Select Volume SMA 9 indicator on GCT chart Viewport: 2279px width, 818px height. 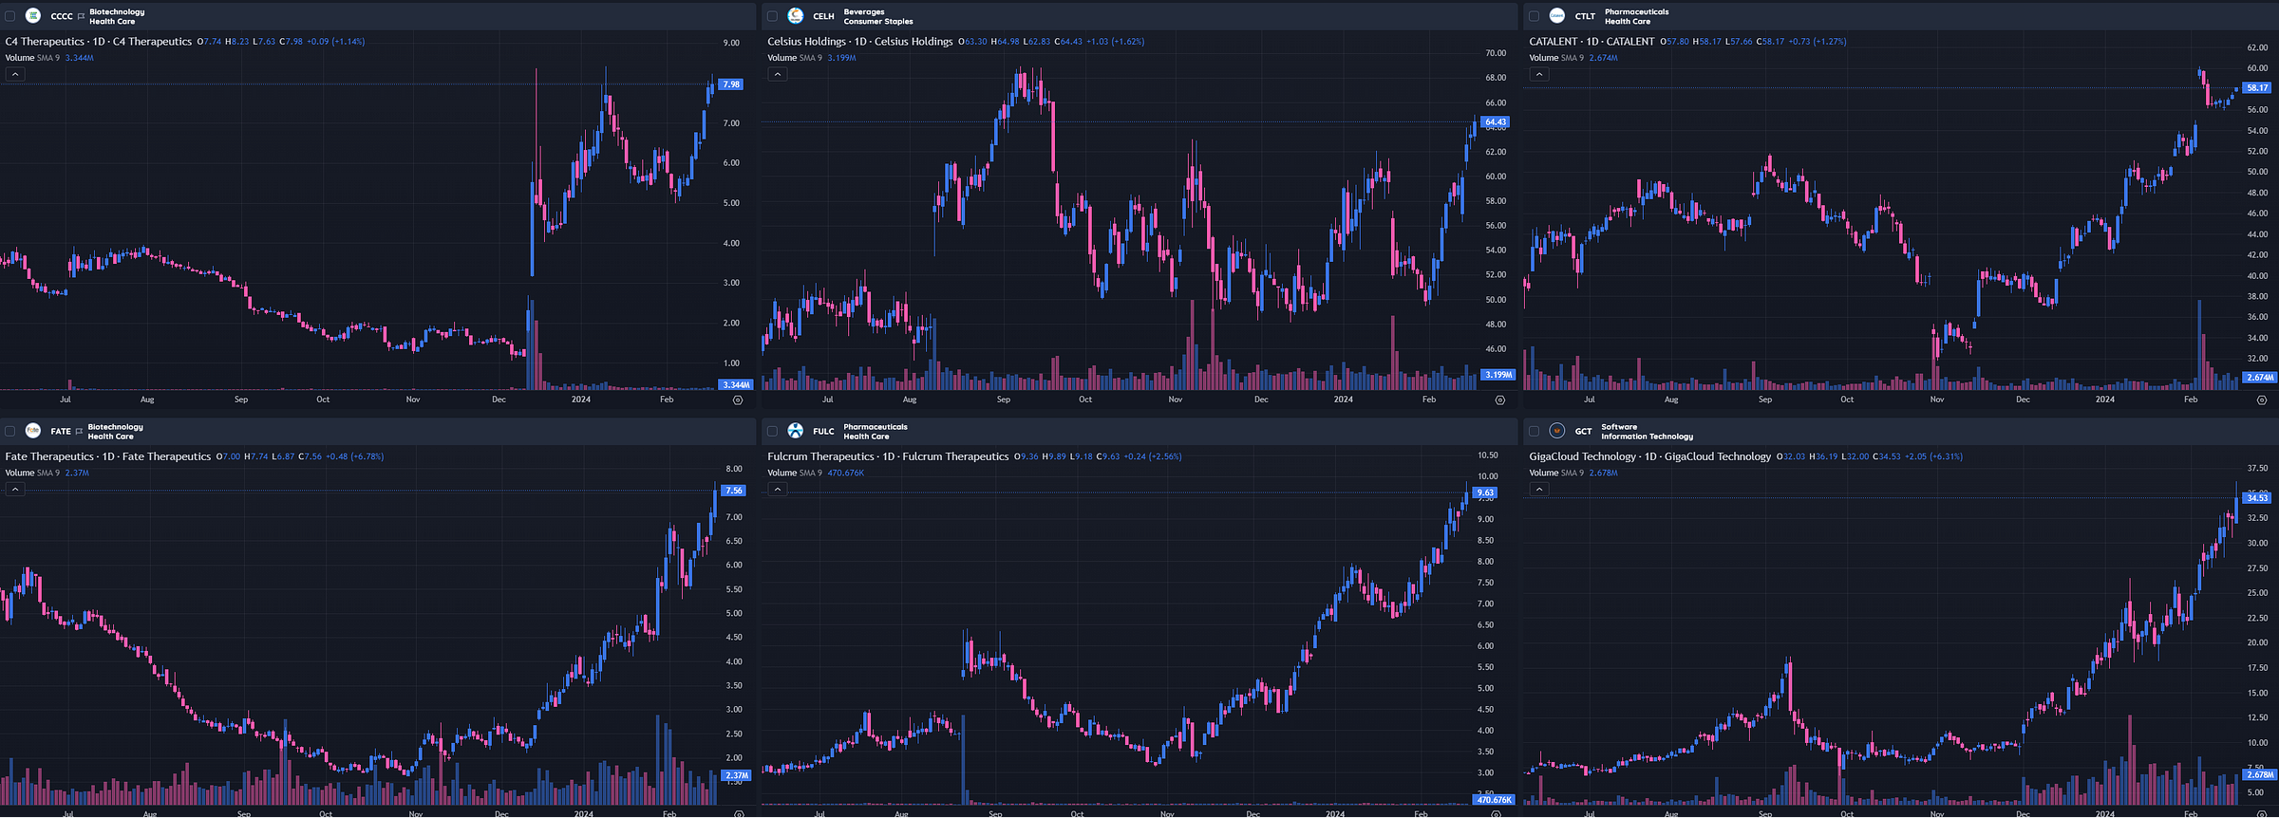[1556, 473]
